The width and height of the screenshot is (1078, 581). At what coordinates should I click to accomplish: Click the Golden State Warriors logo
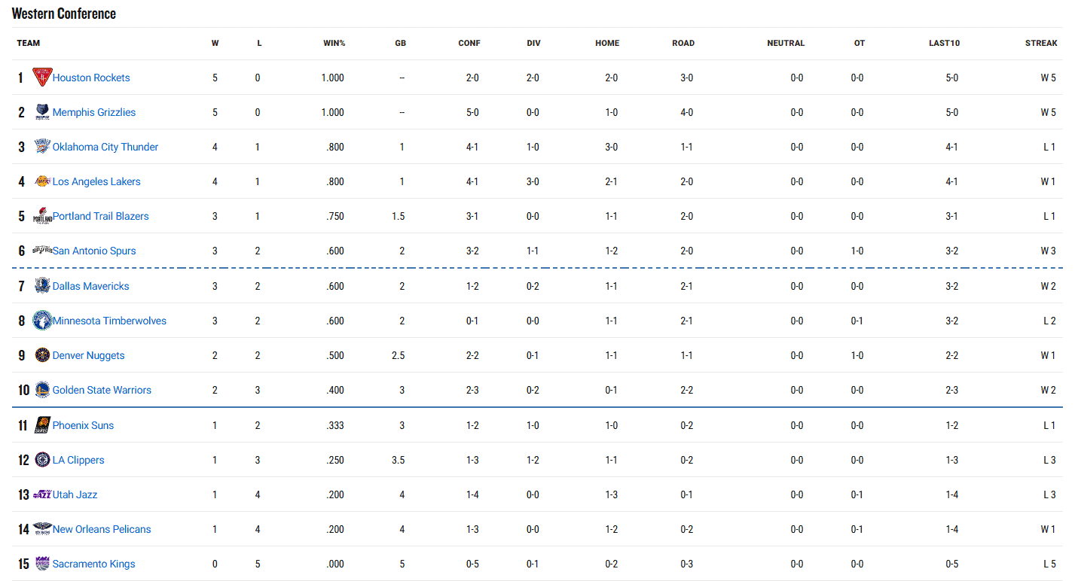click(x=42, y=390)
